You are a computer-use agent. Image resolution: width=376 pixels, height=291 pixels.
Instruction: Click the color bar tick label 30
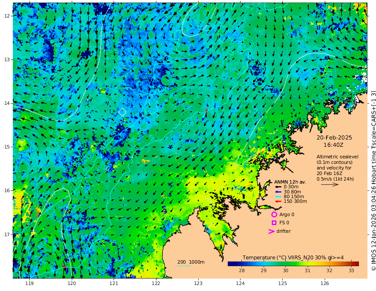click(x=285, y=270)
